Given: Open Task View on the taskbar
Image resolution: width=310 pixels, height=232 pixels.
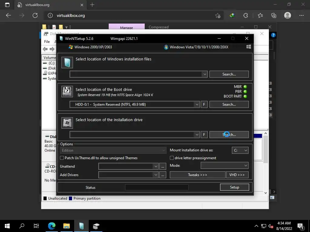Looking at the screenshot, I should [x=36, y=226].
